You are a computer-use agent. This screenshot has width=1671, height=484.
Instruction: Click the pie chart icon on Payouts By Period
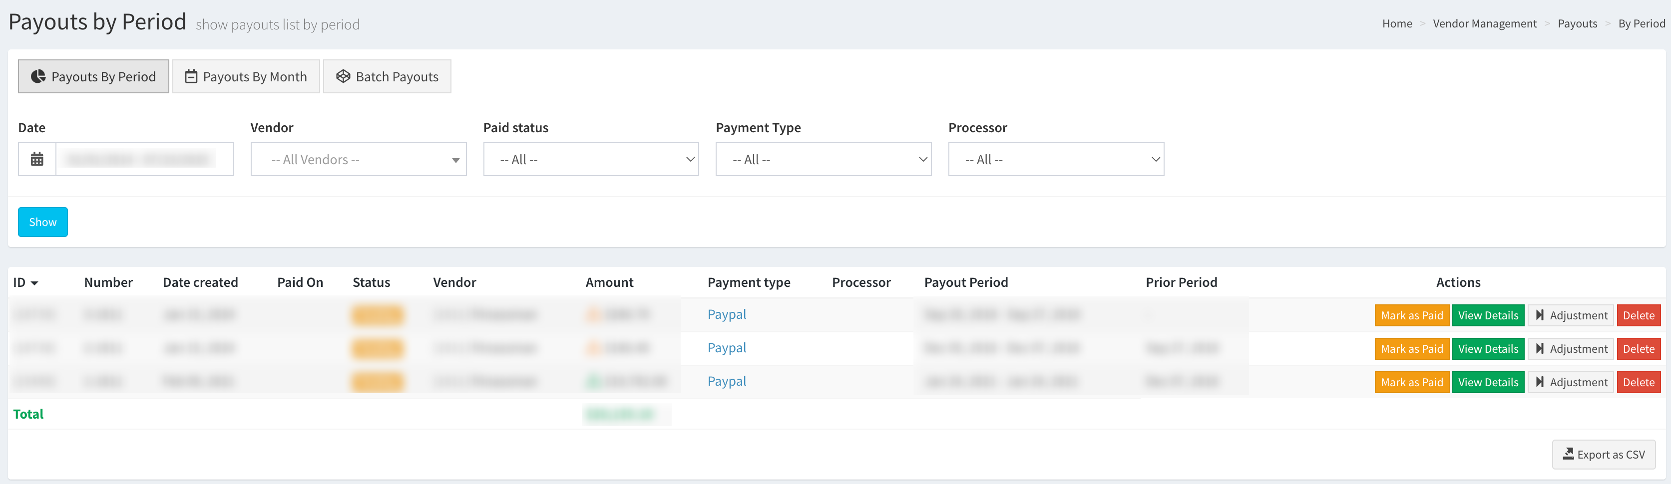click(38, 76)
